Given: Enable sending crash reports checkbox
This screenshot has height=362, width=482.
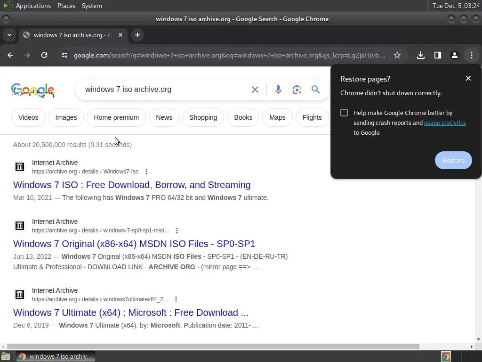Looking at the screenshot, I should point(344,113).
